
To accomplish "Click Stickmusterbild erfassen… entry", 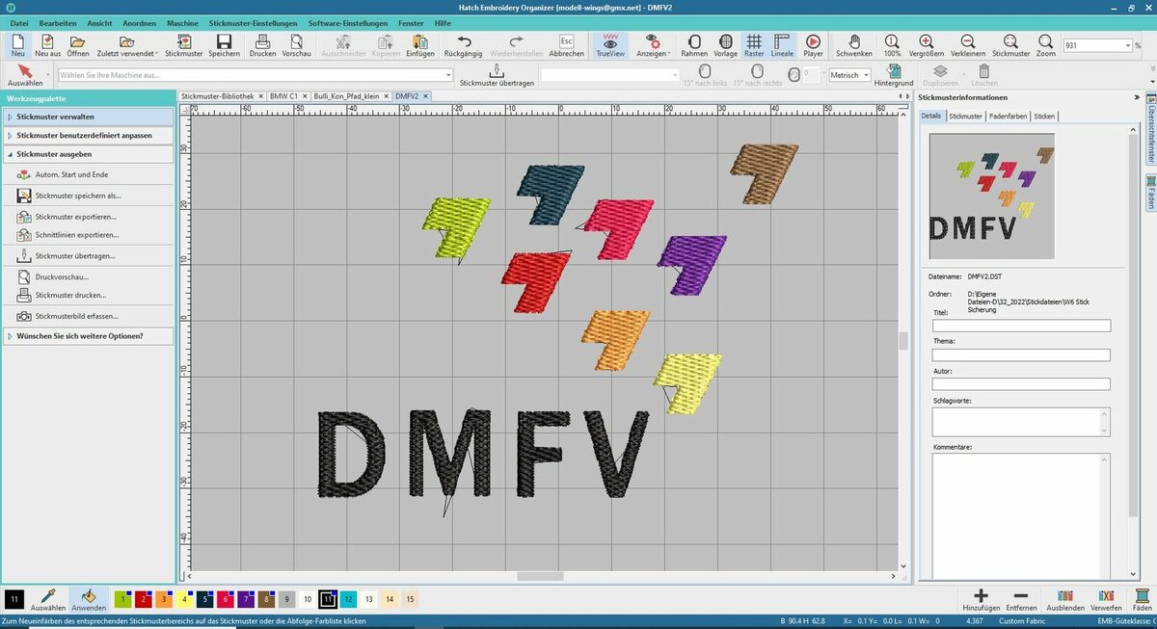I will [x=77, y=316].
